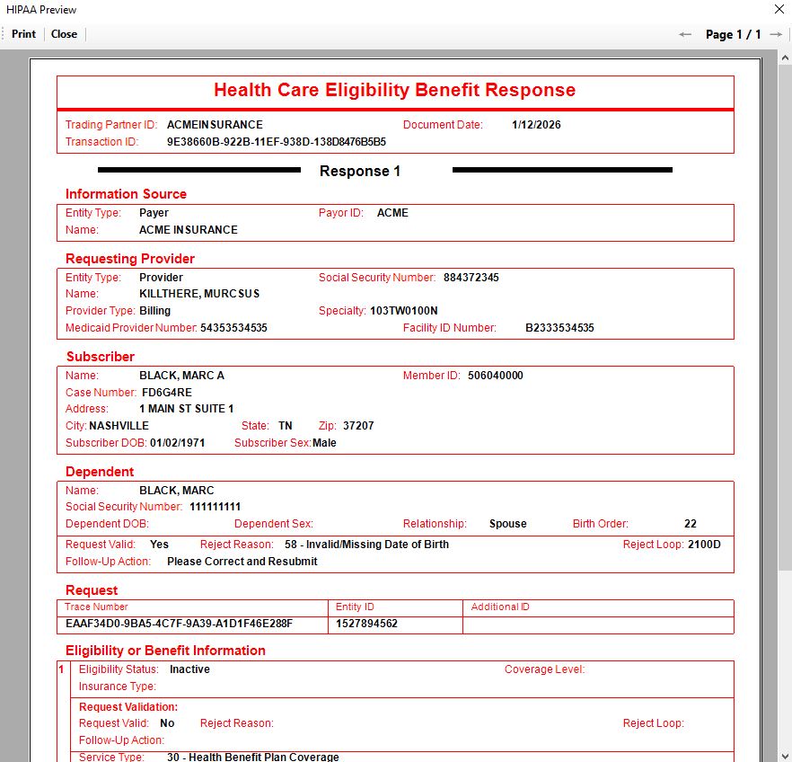Click State value TN
Image resolution: width=792 pixels, height=762 pixels.
coord(285,426)
